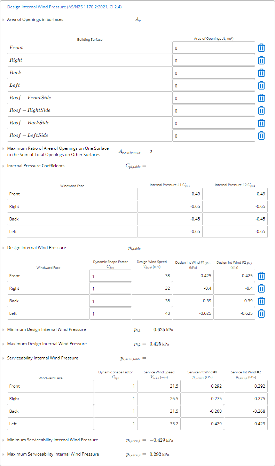Click trash icon for Back row with pressure -0.39
Viewport: 275px width, 466px height.
click(x=261, y=301)
